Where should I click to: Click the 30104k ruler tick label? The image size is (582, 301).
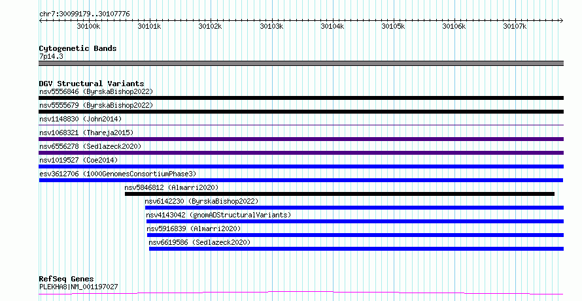tap(332, 26)
